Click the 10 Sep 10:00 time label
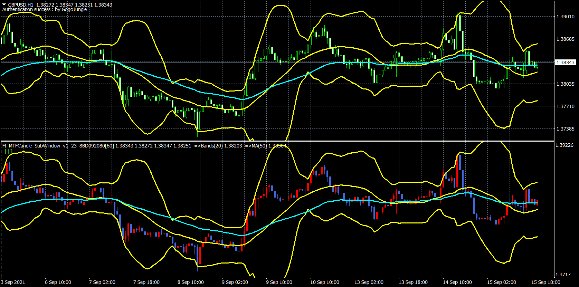This screenshot has width=579, height=287. pyautogui.click(x=325, y=282)
